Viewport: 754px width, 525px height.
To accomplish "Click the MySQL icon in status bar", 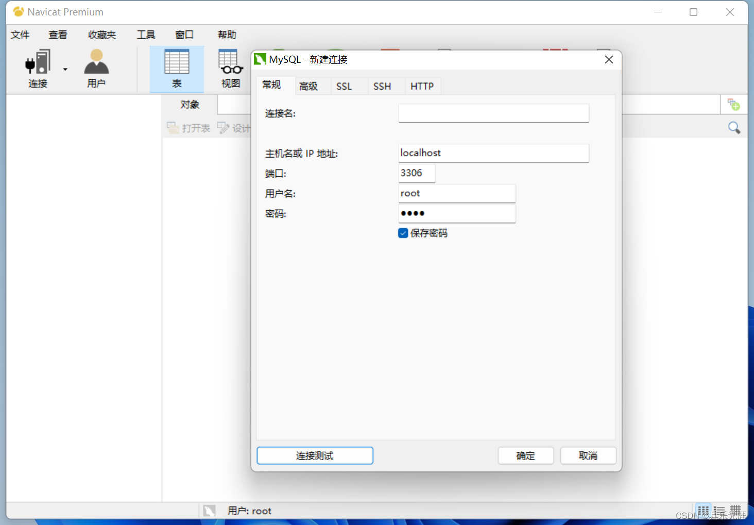I will click(209, 511).
